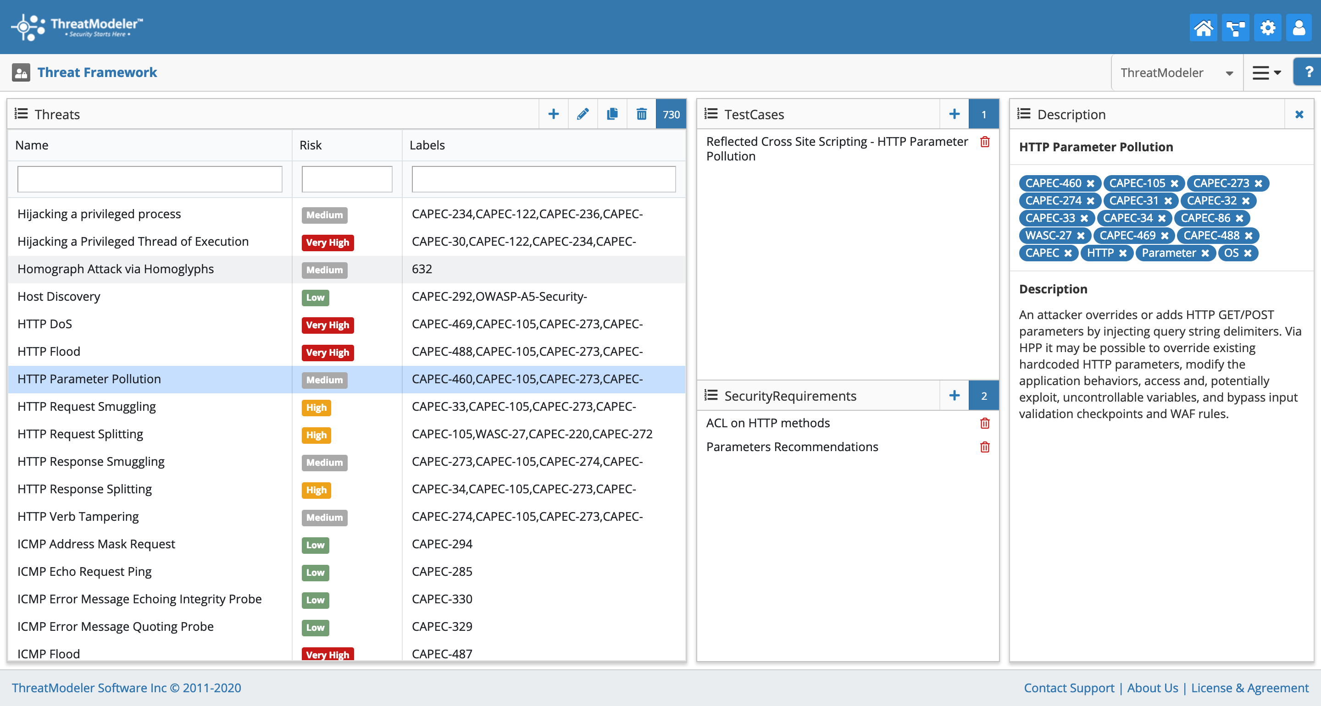The height and width of the screenshot is (706, 1321).
Task: Select the HTTP Flood threat
Action: pos(347,352)
